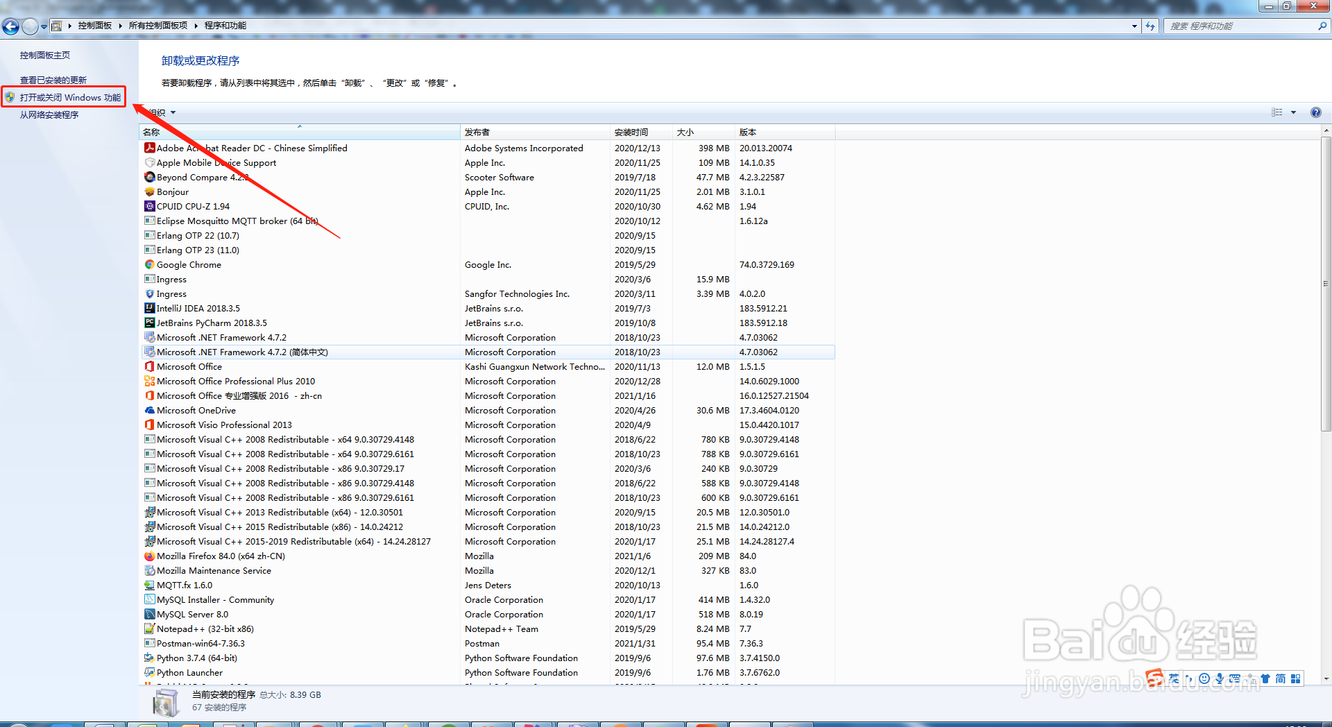
Task: Click Kashi Guangxun Network Techno... publisher cell
Action: 535,366
